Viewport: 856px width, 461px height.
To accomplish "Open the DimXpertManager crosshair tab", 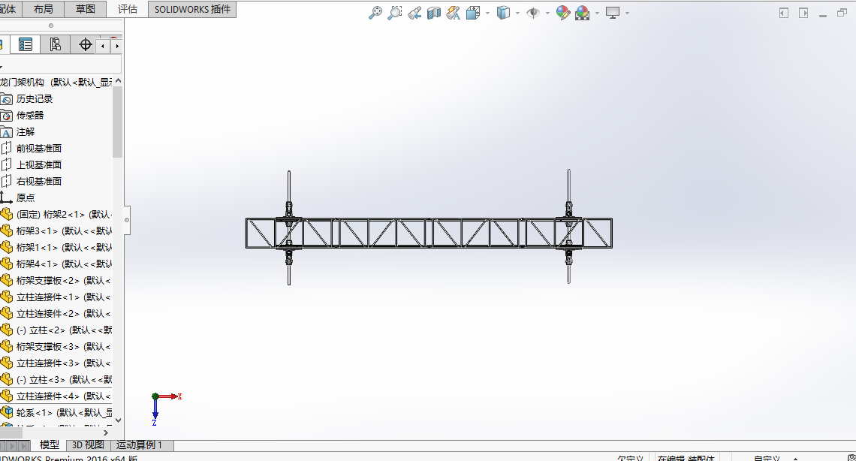I will click(x=85, y=45).
